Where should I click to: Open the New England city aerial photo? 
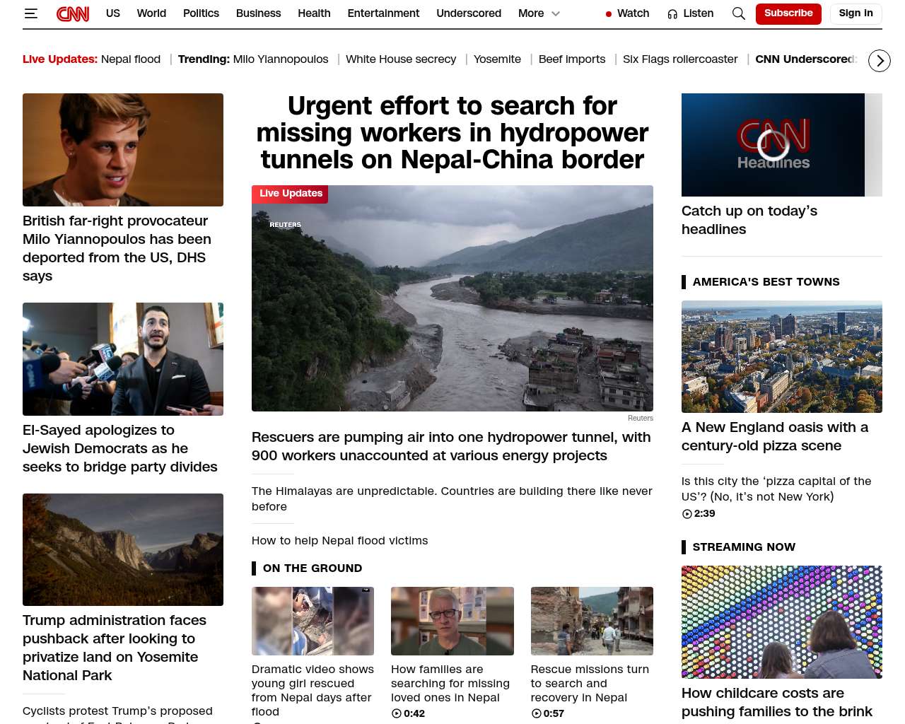[782, 357]
